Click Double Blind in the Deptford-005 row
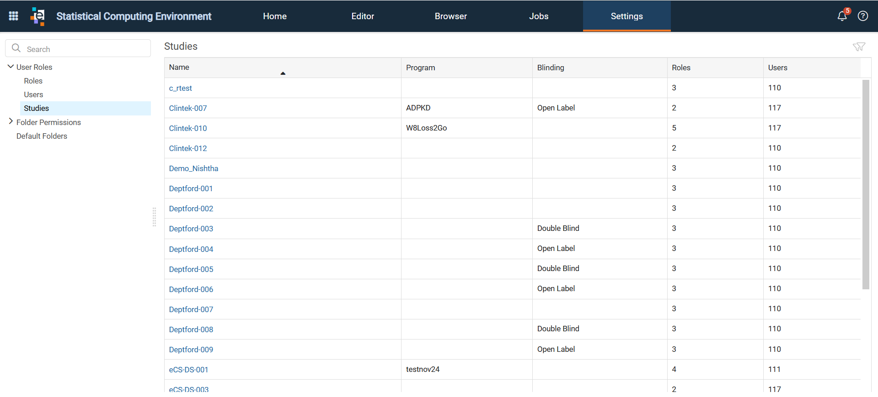 point(558,268)
